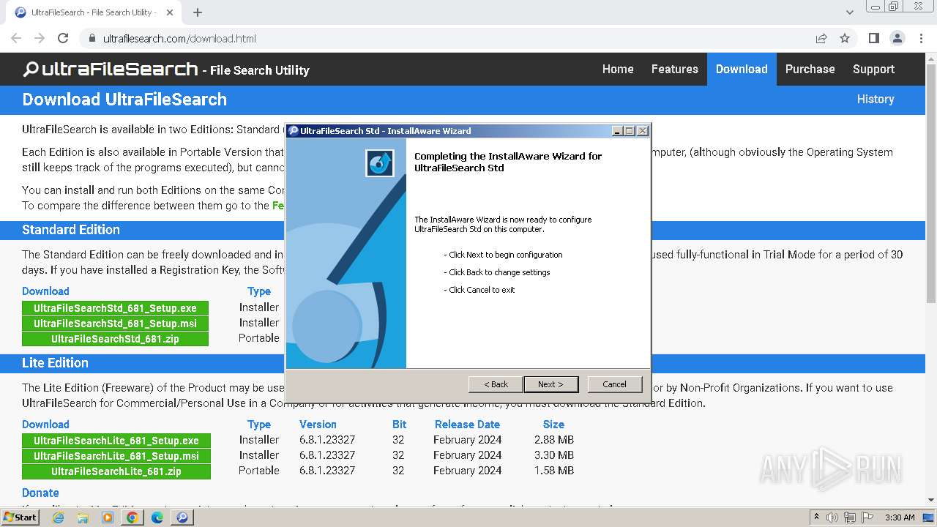937x527 pixels.
Task: Click Lite installer version 6.8.1.23327
Action: tap(326, 440)
